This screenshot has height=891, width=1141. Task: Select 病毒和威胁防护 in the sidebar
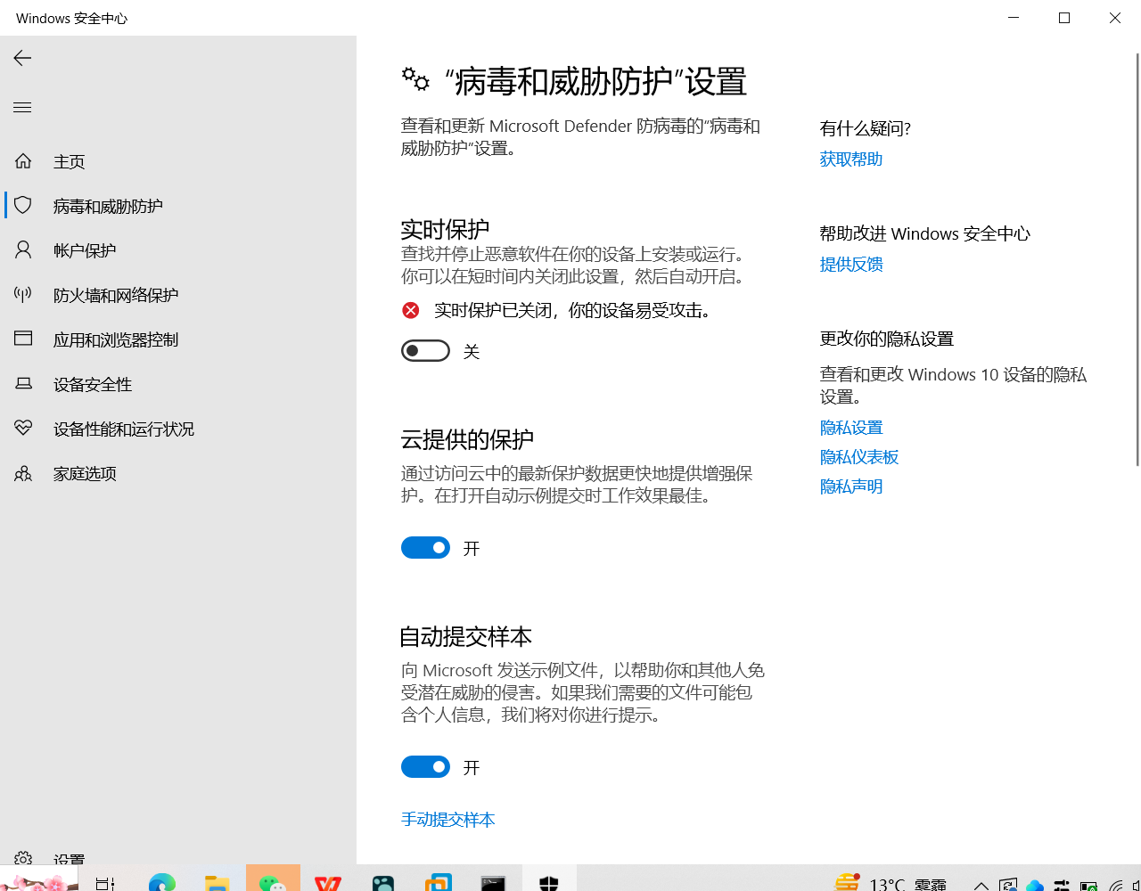[178, 206]
